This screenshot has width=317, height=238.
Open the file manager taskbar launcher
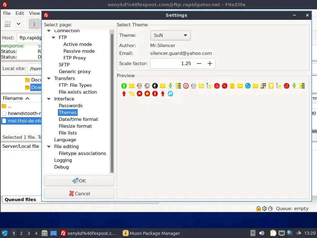point(45,233)
